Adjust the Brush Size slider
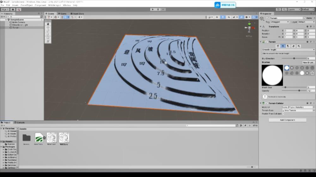The height and width of the screenshot is (177, 316). (x=294, y=87)
